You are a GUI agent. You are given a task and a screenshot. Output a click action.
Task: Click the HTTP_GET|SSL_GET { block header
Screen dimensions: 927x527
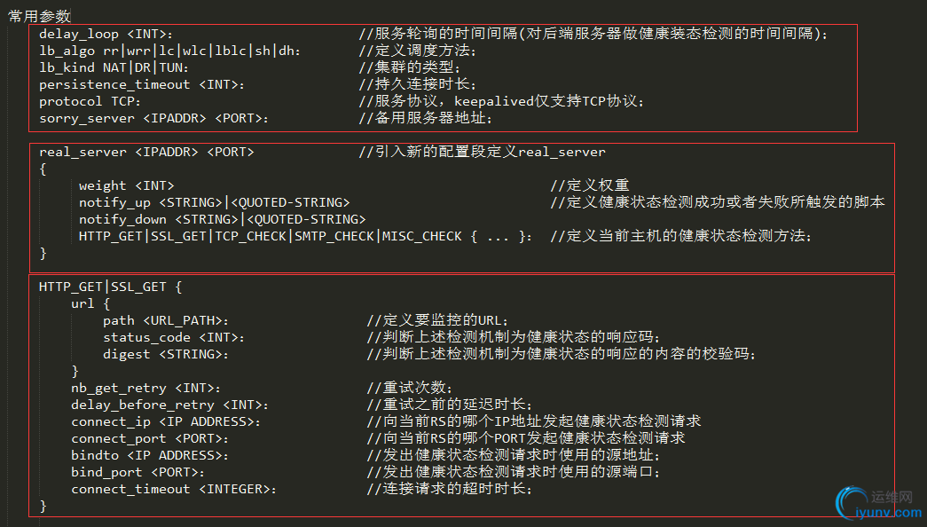(x=110, y=287)
